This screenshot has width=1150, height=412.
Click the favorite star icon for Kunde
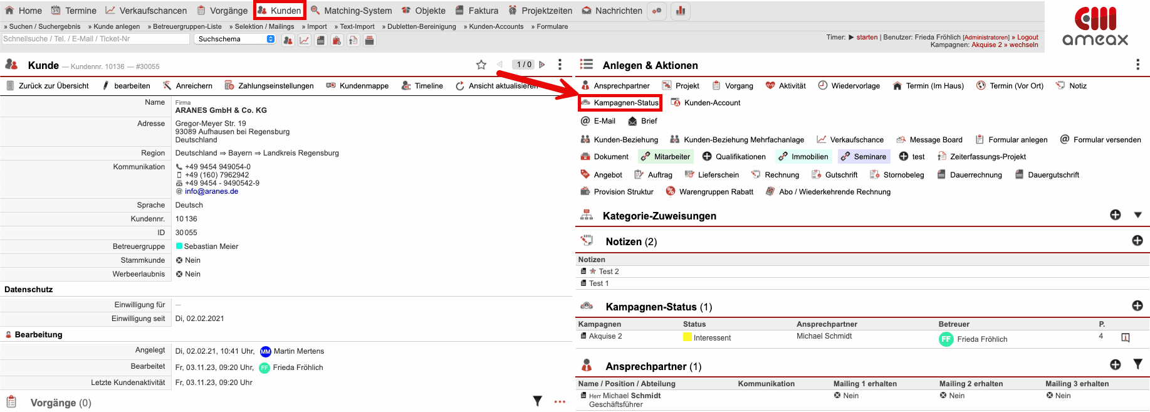(481, 65)
